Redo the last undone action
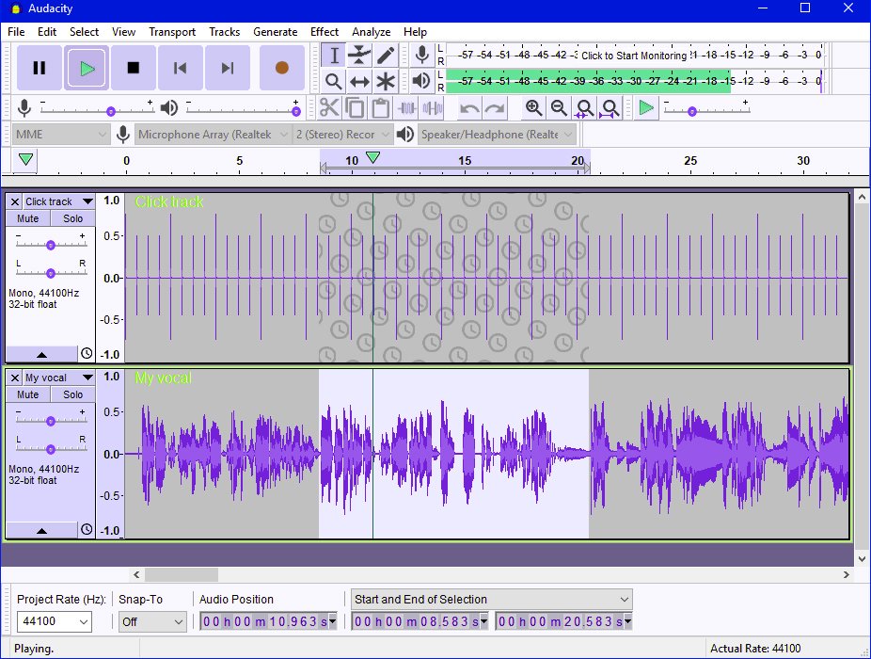This screenshot has height=659, width=871. (x=495, y=108)
